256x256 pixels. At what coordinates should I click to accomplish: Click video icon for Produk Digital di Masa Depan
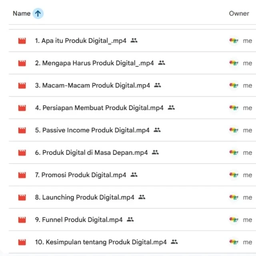point(22,152)
